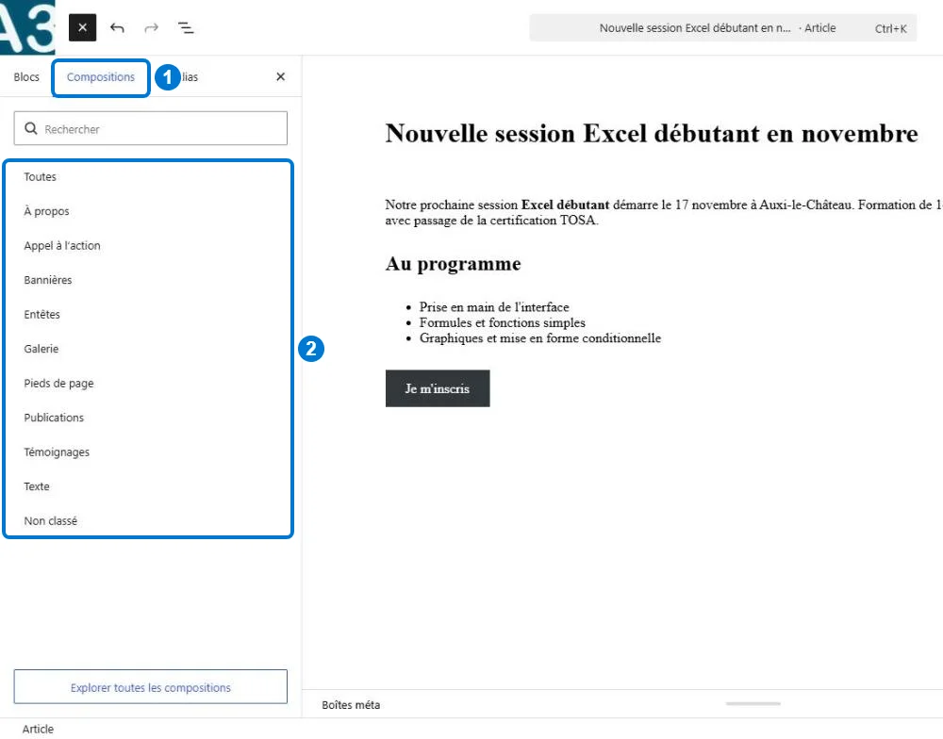Open the command palette from the document title bar
The width and height of the screenshot is (943, 739).
723,27
